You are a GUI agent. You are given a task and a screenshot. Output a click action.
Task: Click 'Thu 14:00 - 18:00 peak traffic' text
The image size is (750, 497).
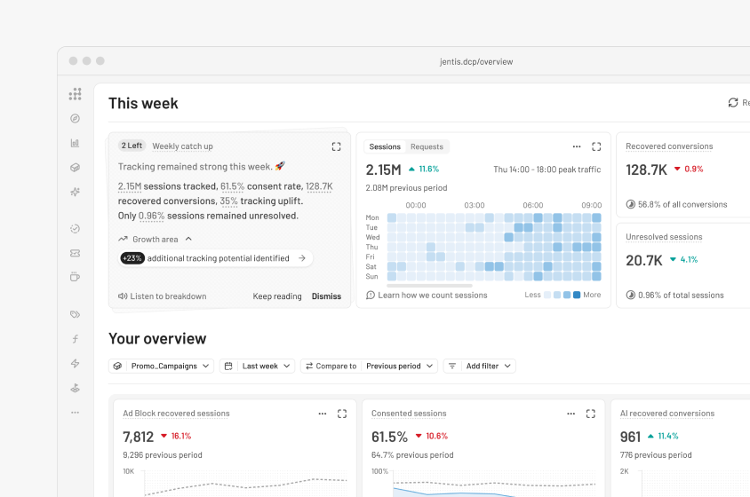tap(547, 170)
